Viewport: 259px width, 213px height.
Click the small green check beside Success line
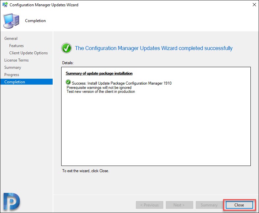68,82
